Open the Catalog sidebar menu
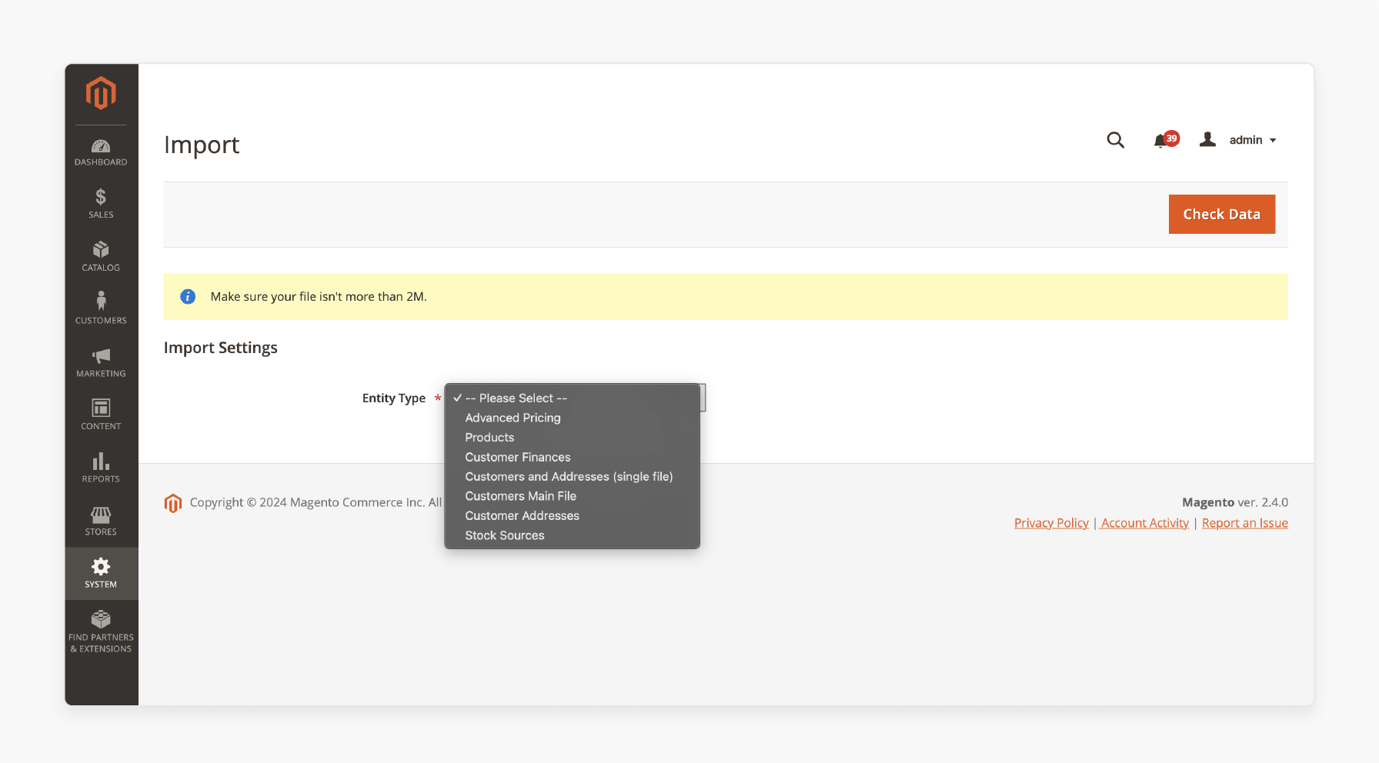This screenshot has height=763, width=1379. point(101,256)
